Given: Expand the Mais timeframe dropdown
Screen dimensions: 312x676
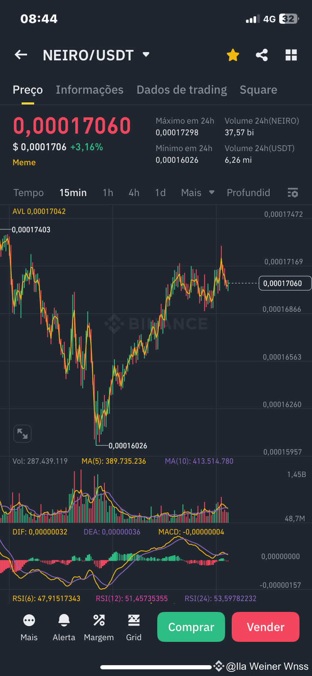Looking at the screenshot, I should coord(198,192).
